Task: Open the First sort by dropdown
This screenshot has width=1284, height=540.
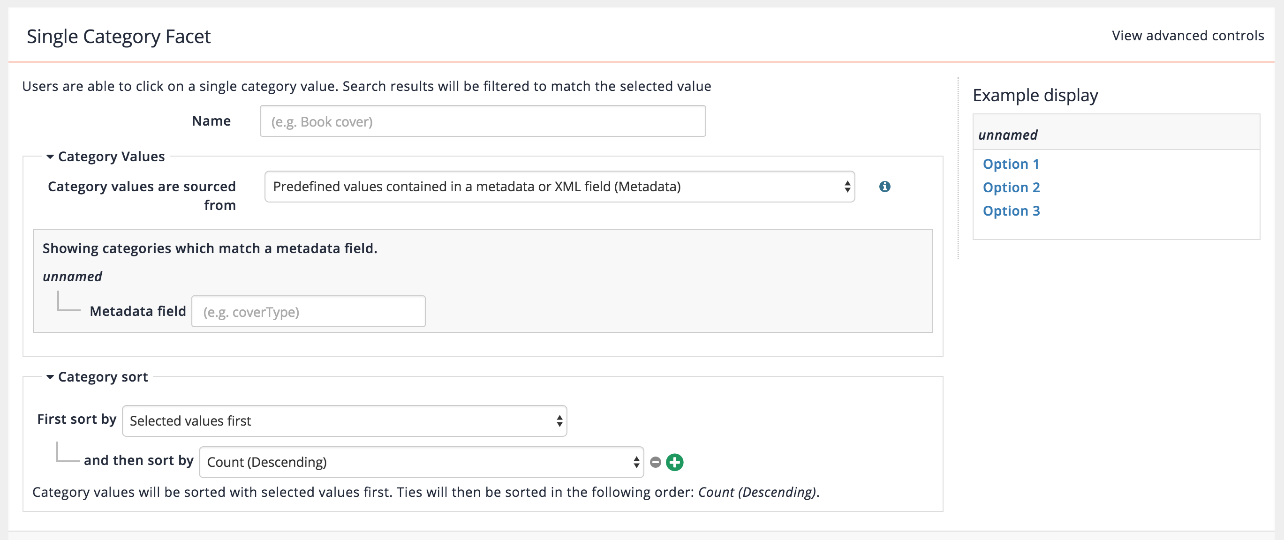Action: pos(344,421)
